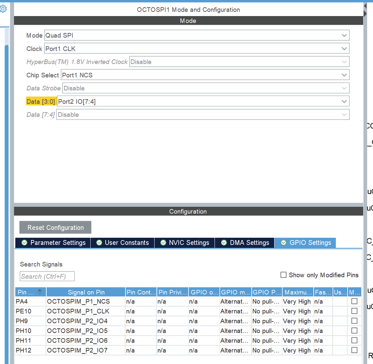The width and height of the screenshot is (373, 364).
Task: Open the Data [7:4] dropdown
Action: 203,115
